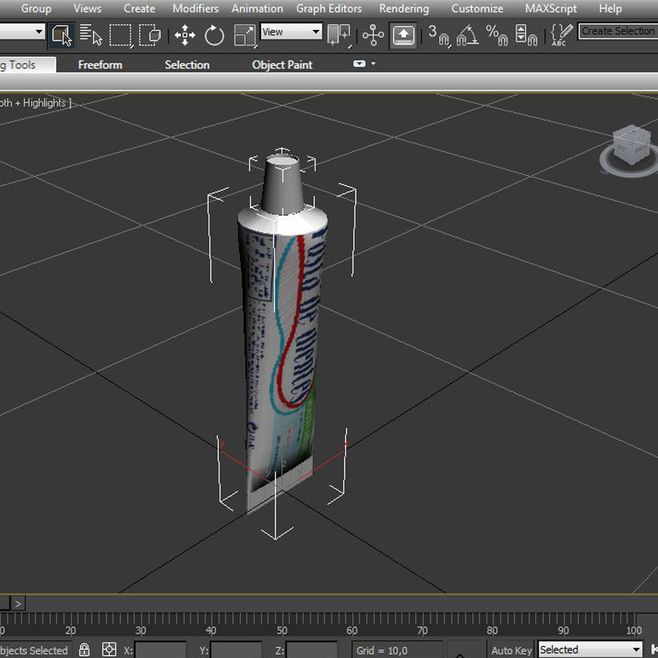Open Select by Name tool
This screenshot has height=658, width=658.
pyautogui.click(x=91, y=36)
